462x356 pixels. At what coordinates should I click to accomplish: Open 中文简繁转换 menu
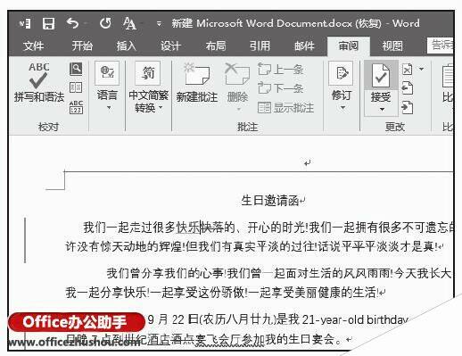pos(148,87)
